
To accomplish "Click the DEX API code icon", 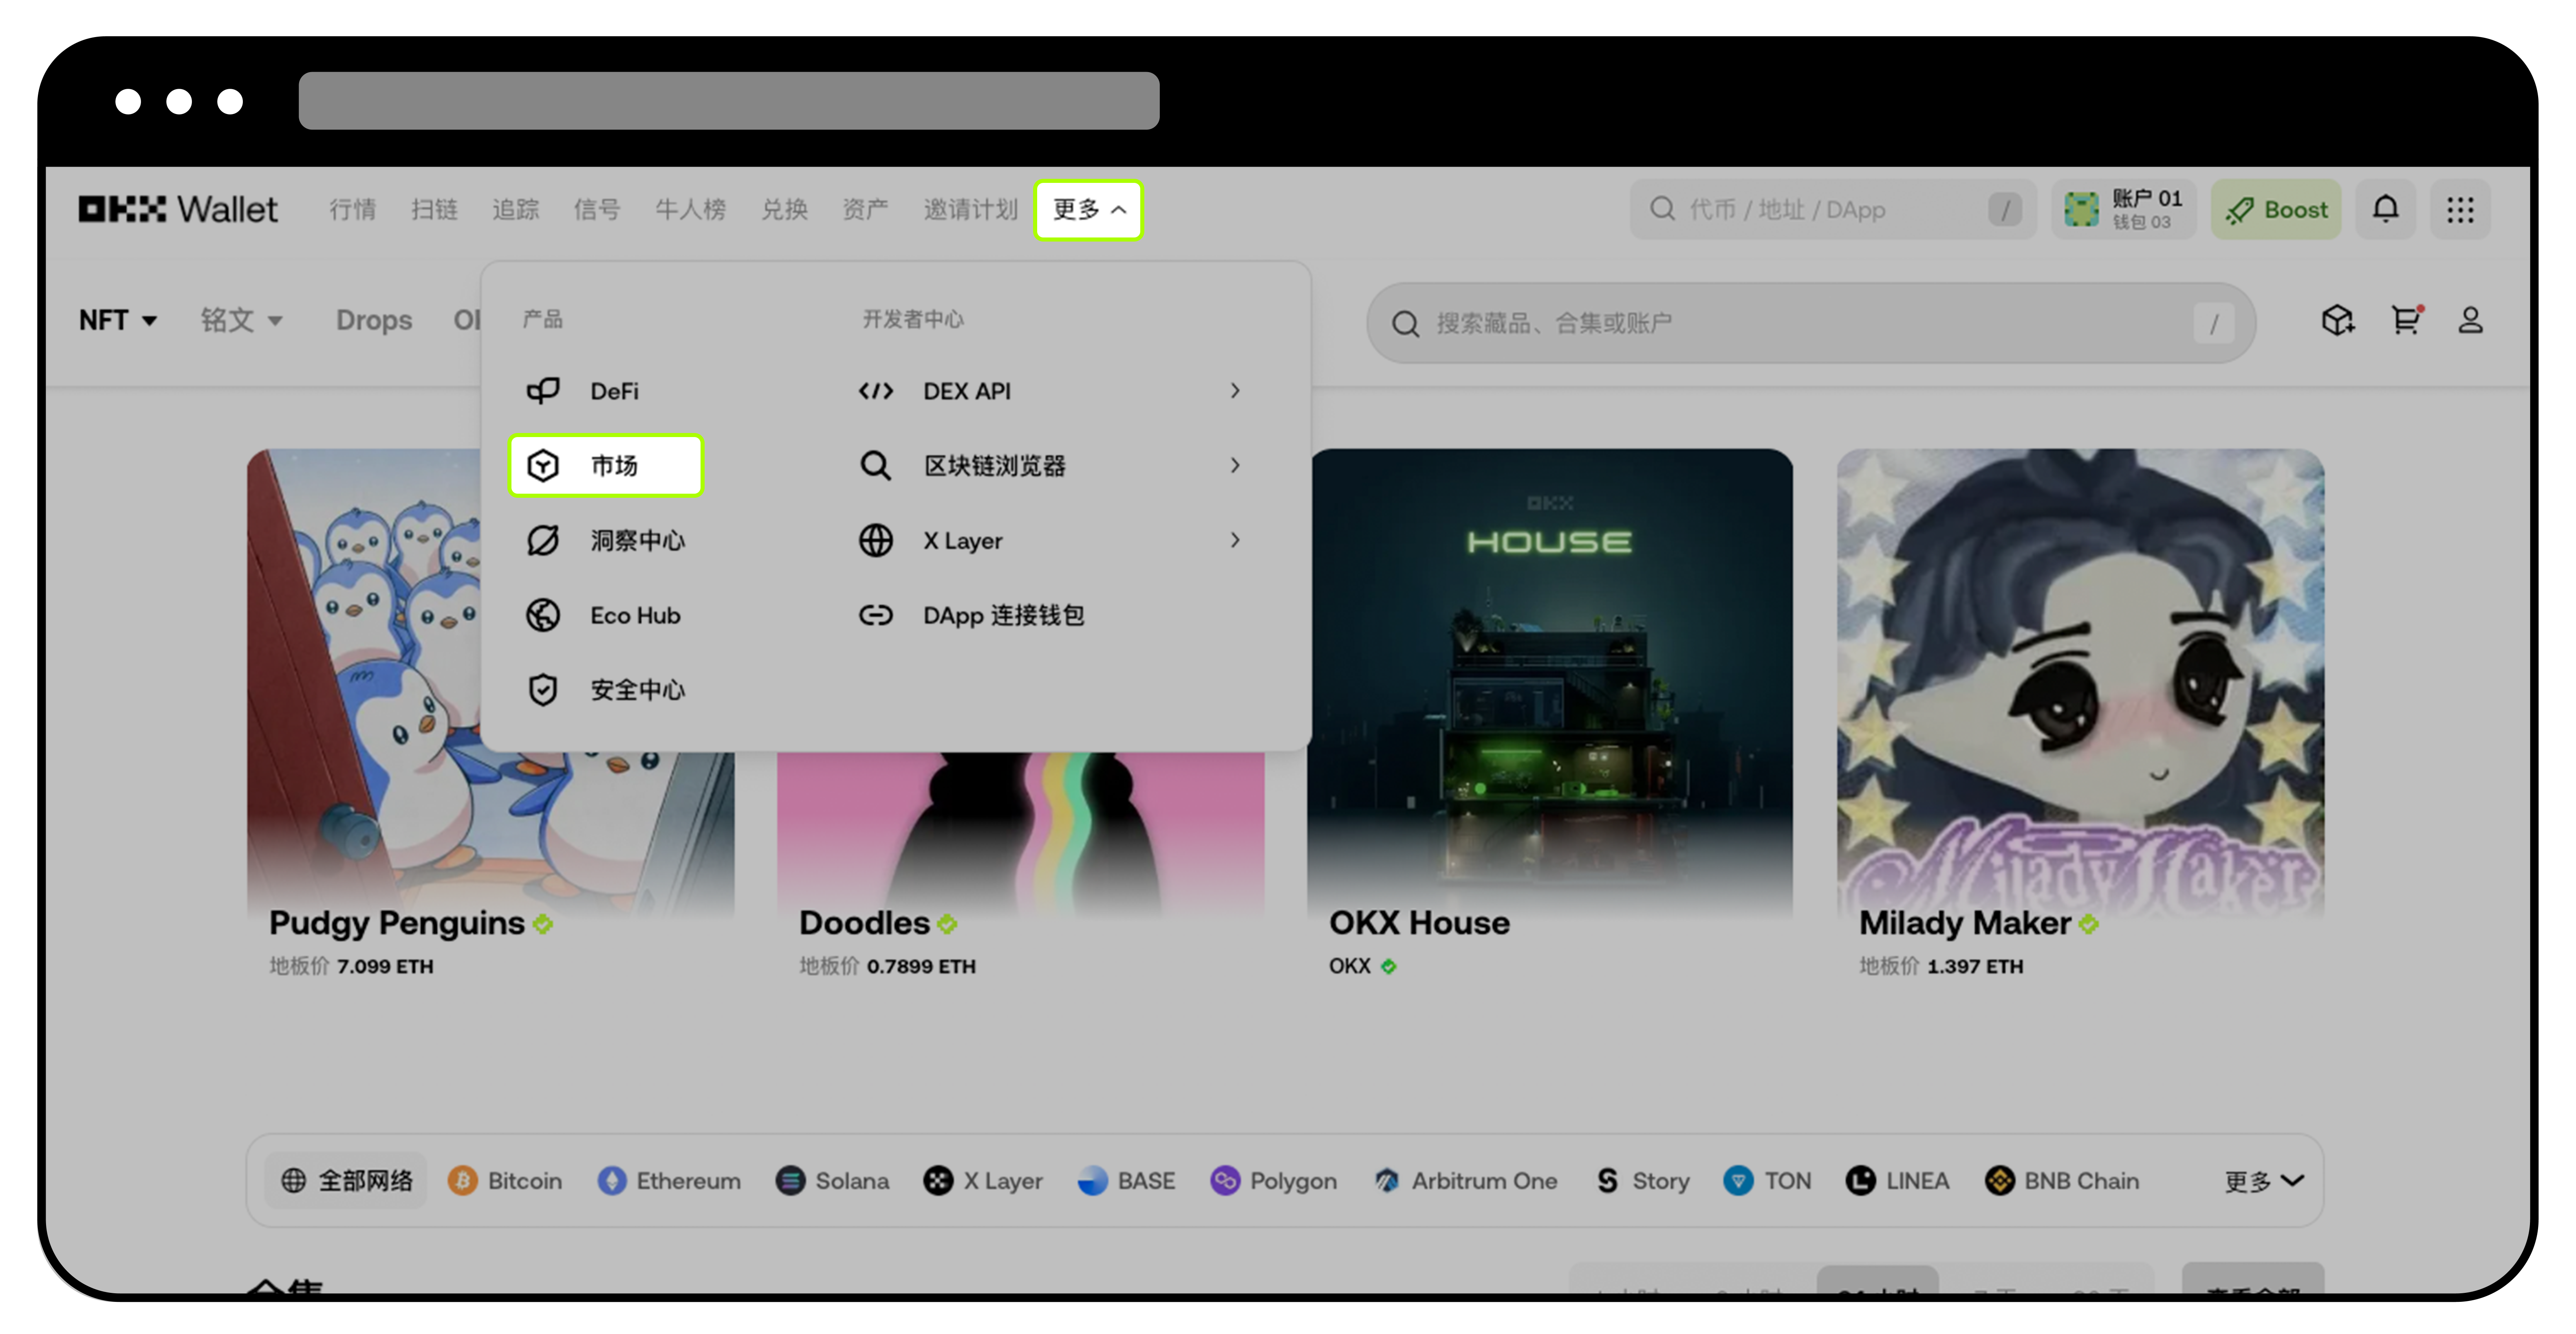I will pyautogui.click(x=876, y=391).
